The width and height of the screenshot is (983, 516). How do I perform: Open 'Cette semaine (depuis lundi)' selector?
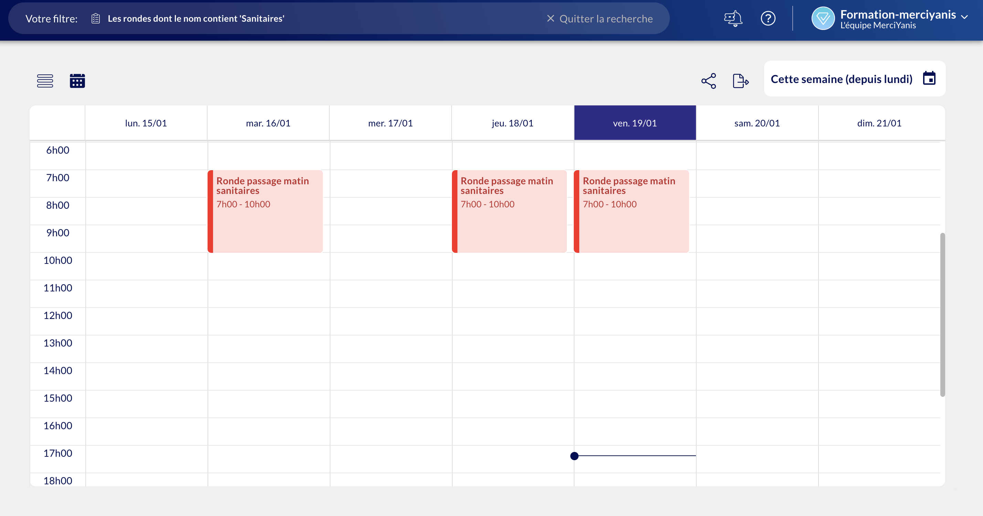point(842,79)
